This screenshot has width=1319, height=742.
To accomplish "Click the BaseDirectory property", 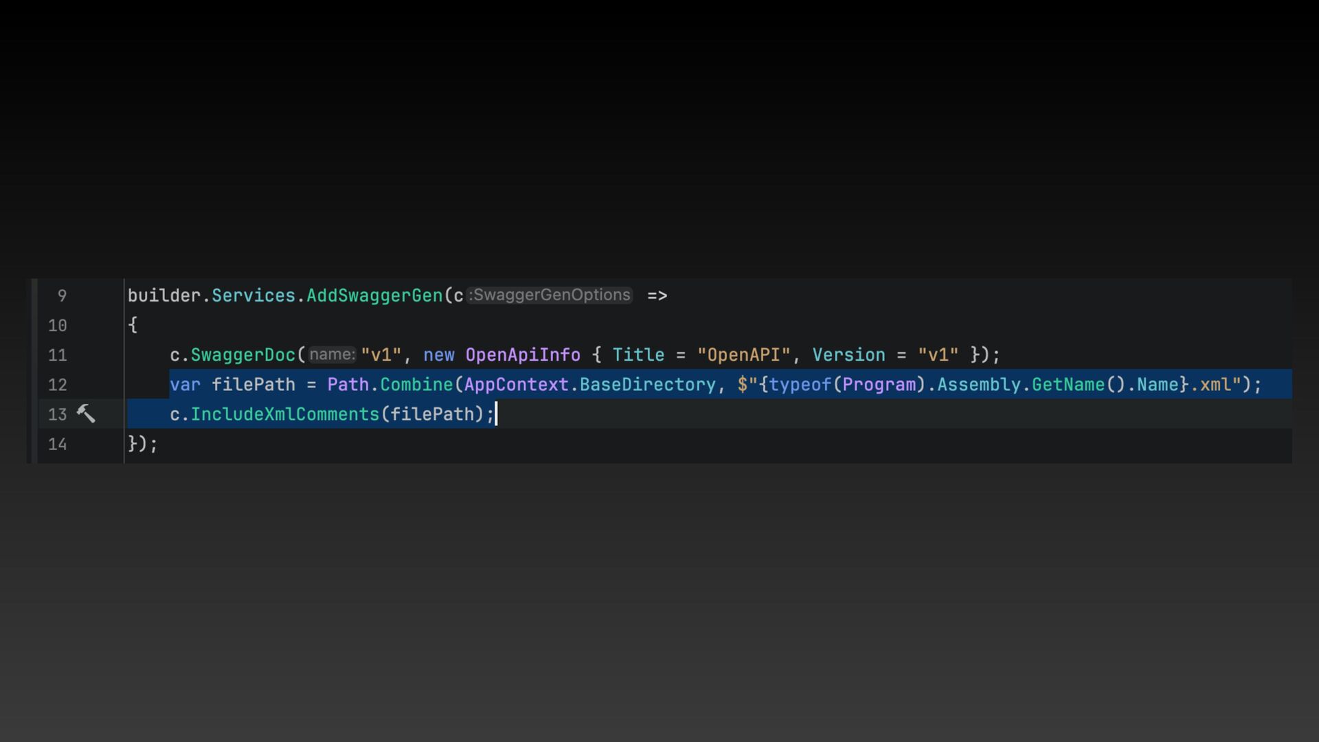I will [647, 385].
